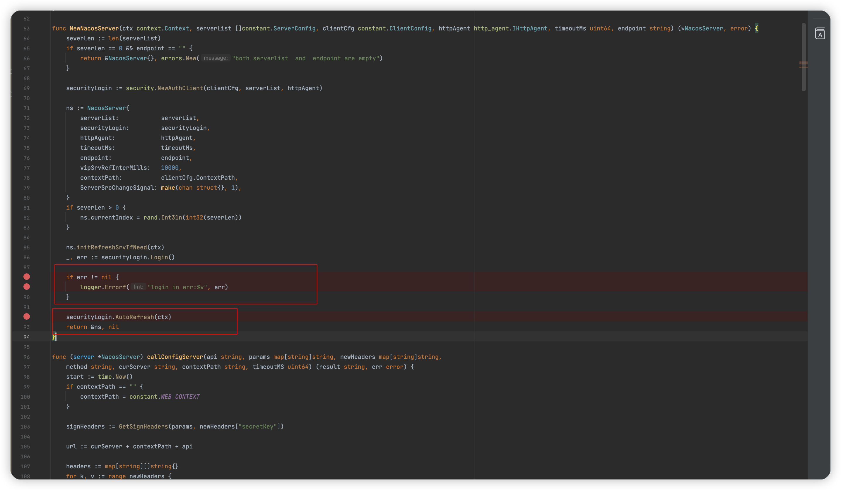Click line number 90 in gutter
Screen dimensions: 841x490
(26, 297)
